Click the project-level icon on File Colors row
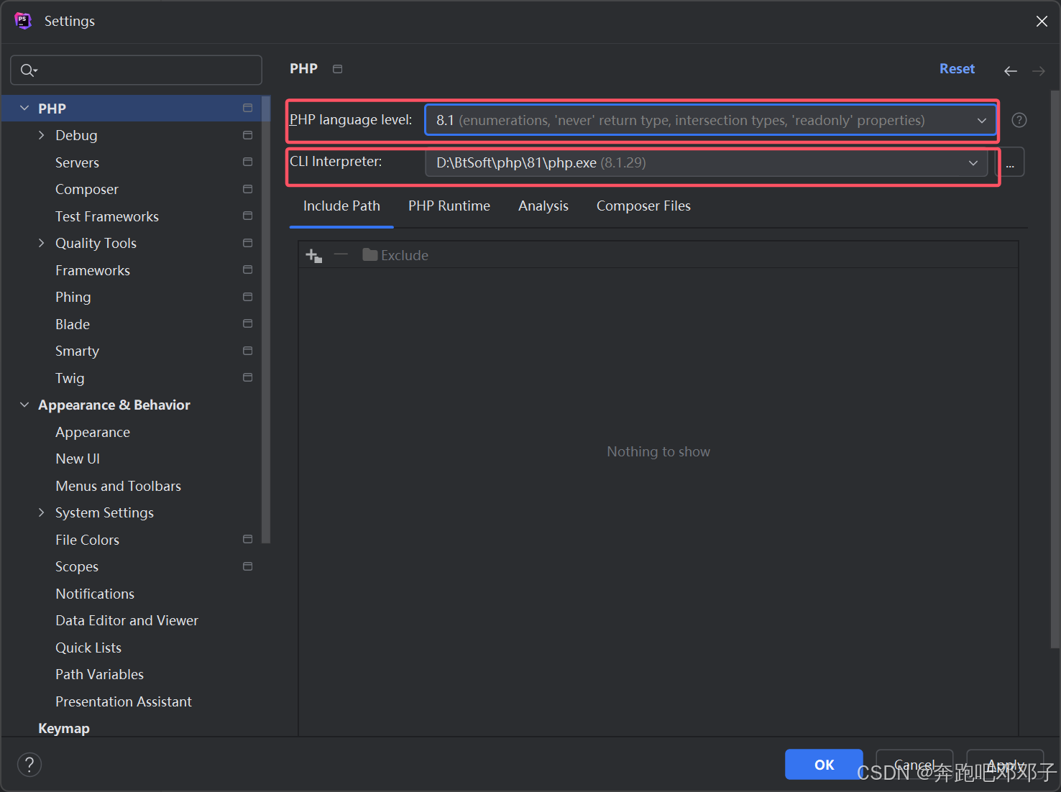 coord(248,539)
